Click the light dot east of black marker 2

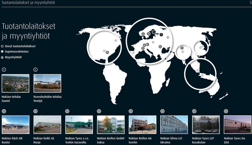(168, 37)
